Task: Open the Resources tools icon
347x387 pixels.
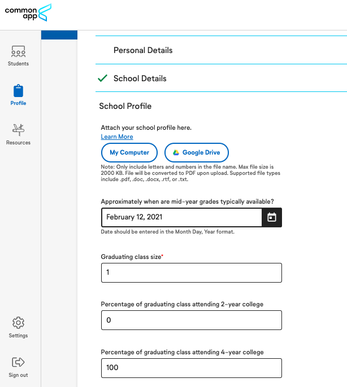Action: [x=18, y=130]
